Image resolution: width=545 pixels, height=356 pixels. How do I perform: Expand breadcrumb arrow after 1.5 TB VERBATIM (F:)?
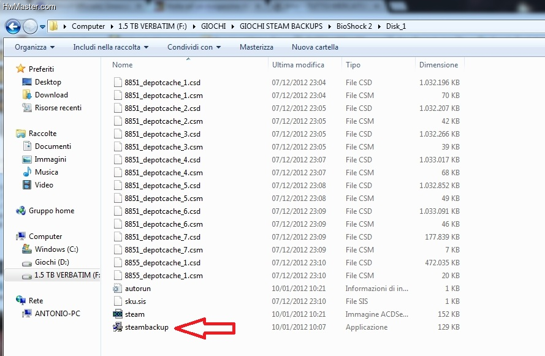[x=194, y=26]
